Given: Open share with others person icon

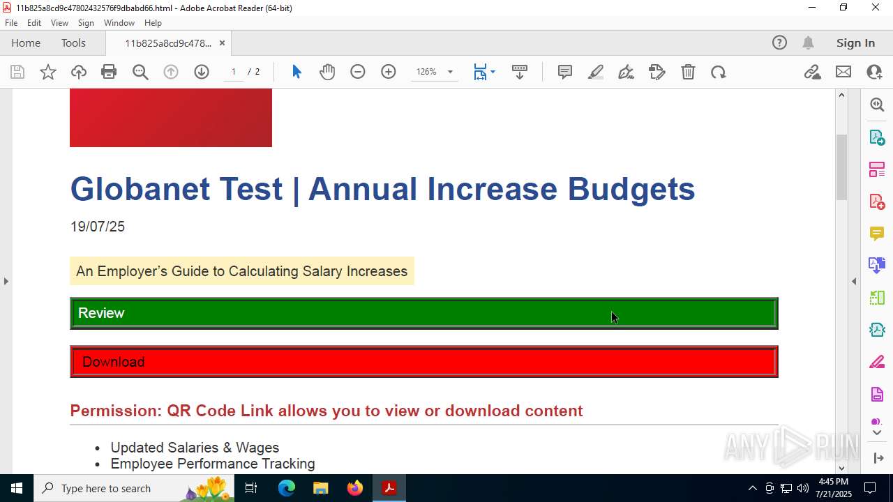Looking at the screenshot, I should [x=874, y=72].
